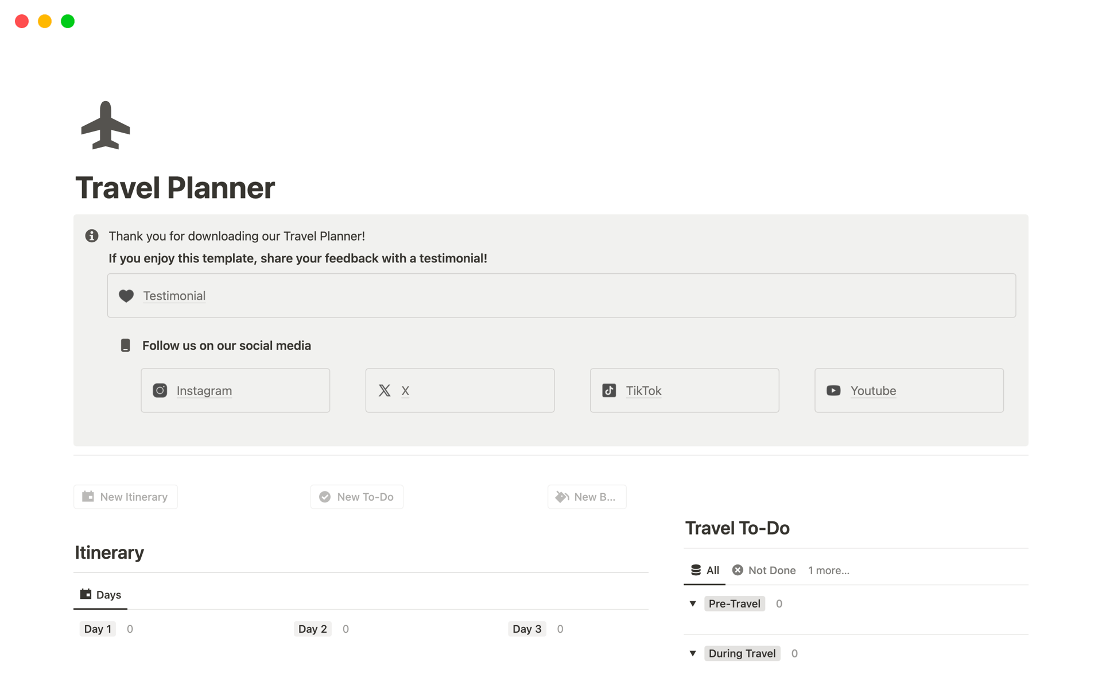The image size is (1102, 689).
Task: Show the 1 more views dropdown
Action: click(x=828, y=570)
